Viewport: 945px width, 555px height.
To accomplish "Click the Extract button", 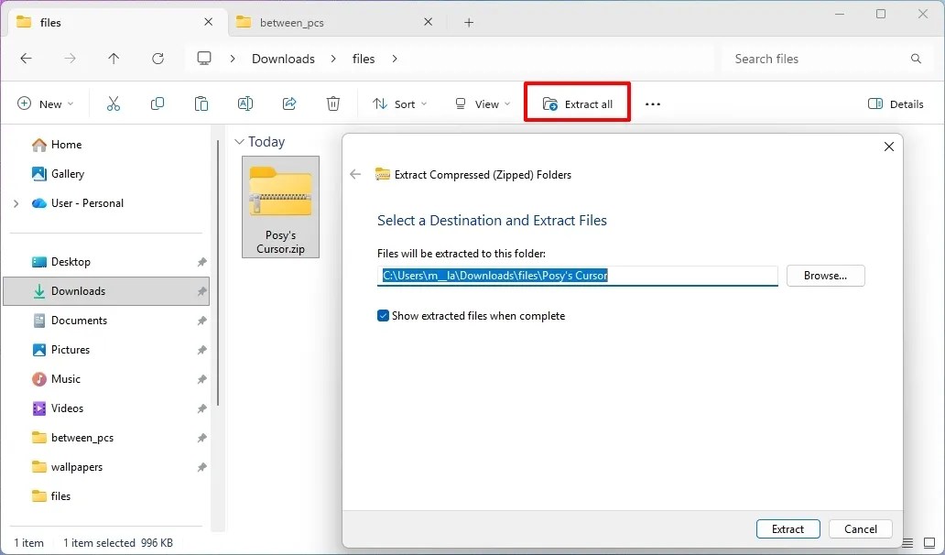I will click(x=787, y=529).
